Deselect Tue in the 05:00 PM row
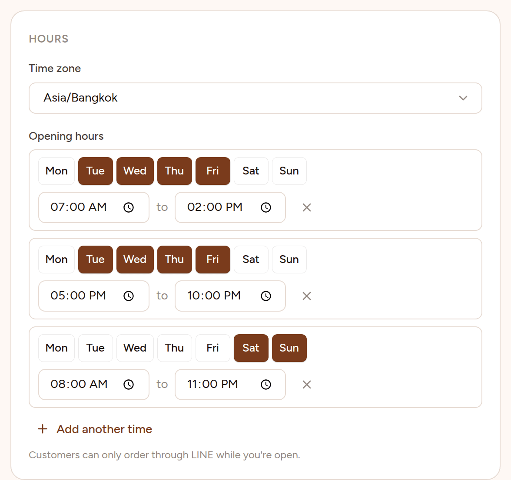 point(96,260)
